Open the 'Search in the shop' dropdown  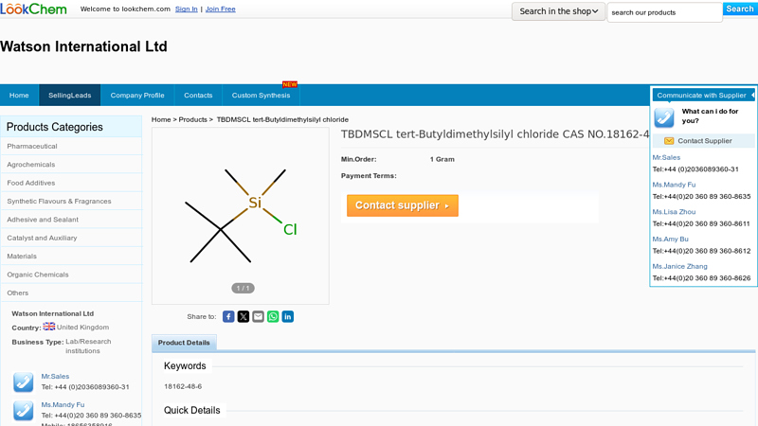tap(558, 11)
